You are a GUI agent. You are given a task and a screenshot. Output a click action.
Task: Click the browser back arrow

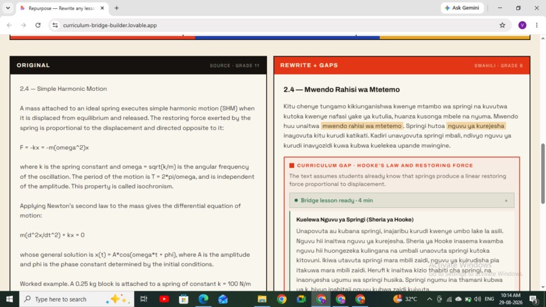pyautogui.click(x=9, y=25)
